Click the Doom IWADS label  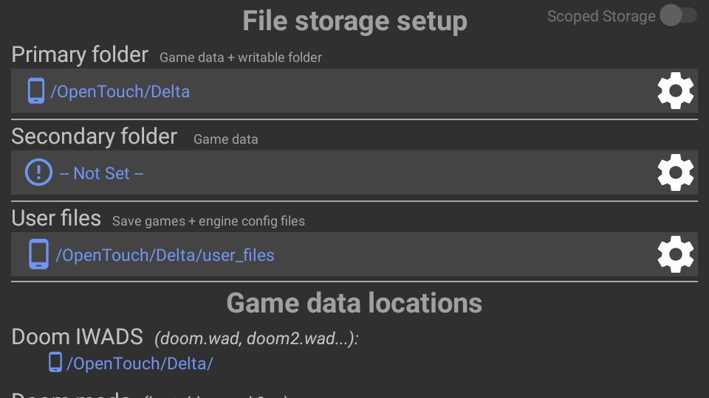pos(78,337)
